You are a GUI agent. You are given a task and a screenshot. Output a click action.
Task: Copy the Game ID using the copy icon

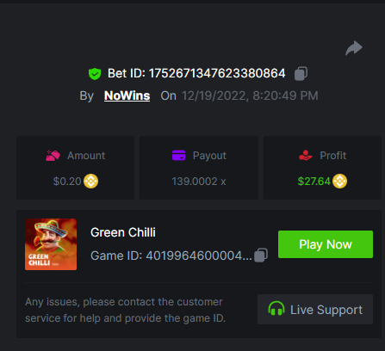[261, 255]
